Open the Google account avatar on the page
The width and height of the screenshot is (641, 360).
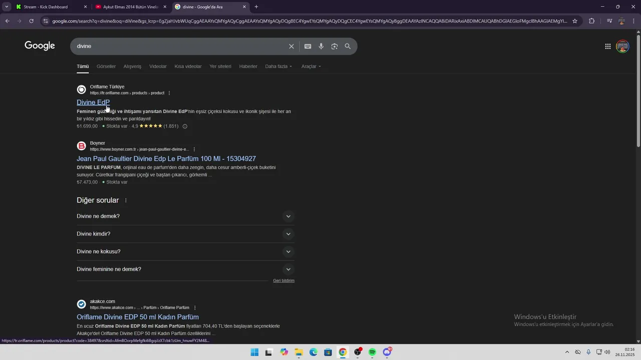tap(622, 46)
